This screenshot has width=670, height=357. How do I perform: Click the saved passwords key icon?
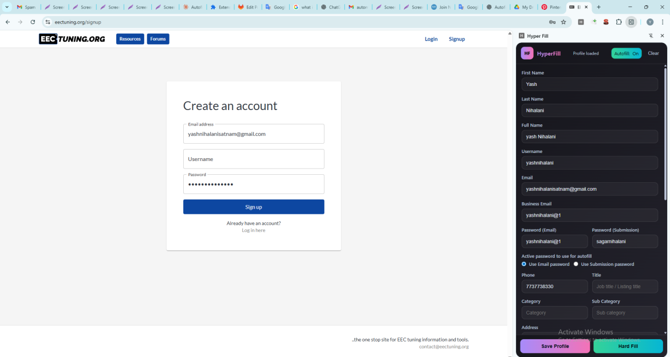[552, 22]
